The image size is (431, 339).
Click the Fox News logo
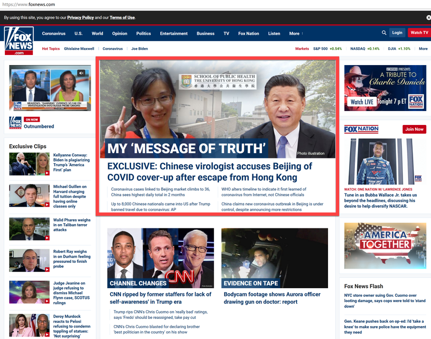pyautogui.click(x=19, y=40)
